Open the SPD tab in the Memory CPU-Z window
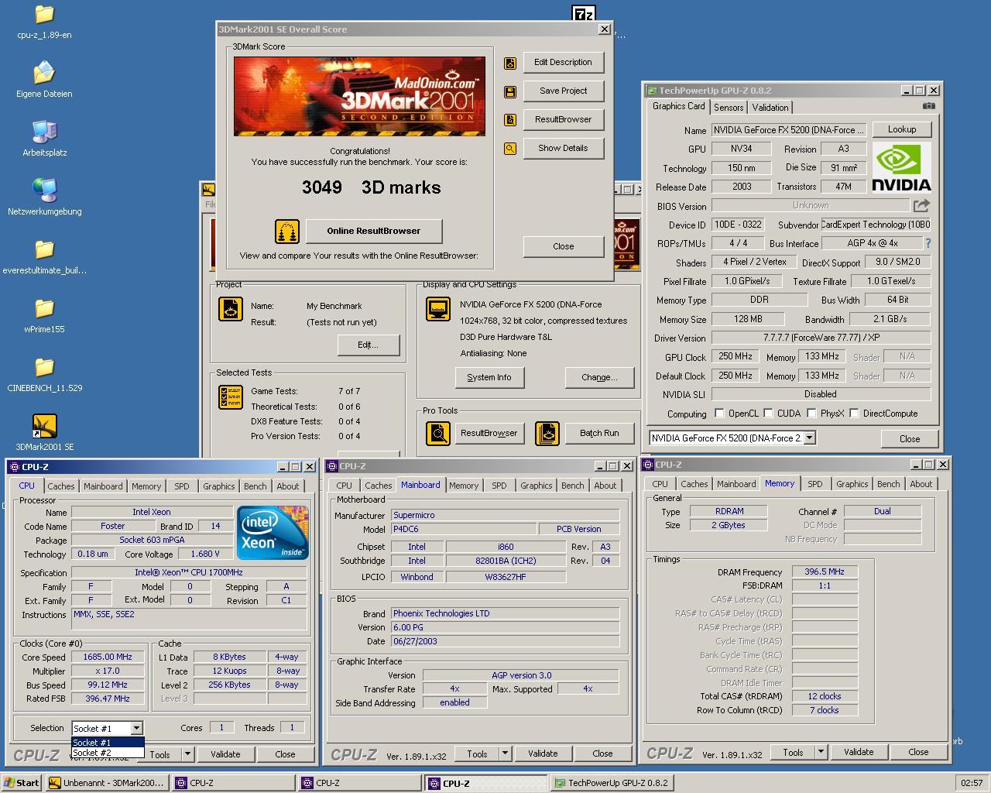 tap(814, 484)
